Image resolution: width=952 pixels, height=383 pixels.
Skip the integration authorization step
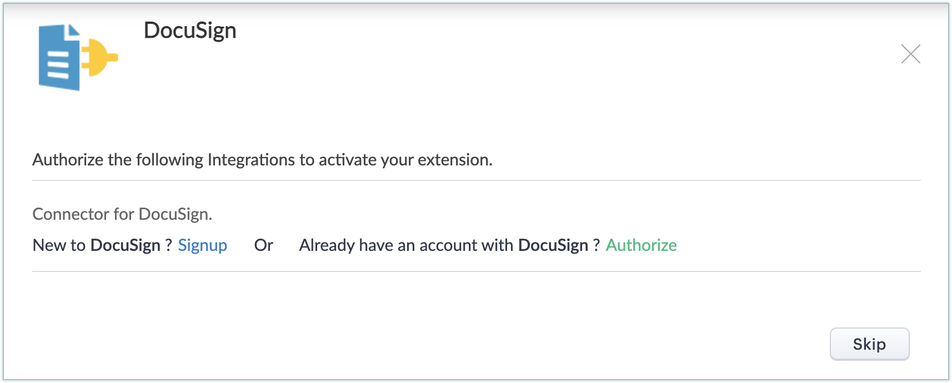click(869, 344)
